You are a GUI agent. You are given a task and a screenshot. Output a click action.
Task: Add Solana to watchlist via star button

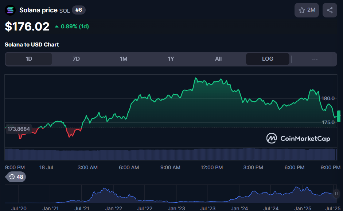(307, 10)
